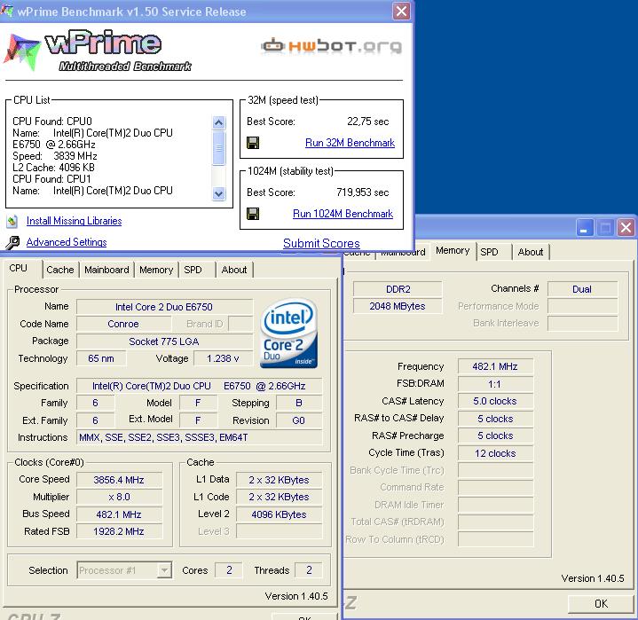Open Advanced Settings link

[67, 242]
